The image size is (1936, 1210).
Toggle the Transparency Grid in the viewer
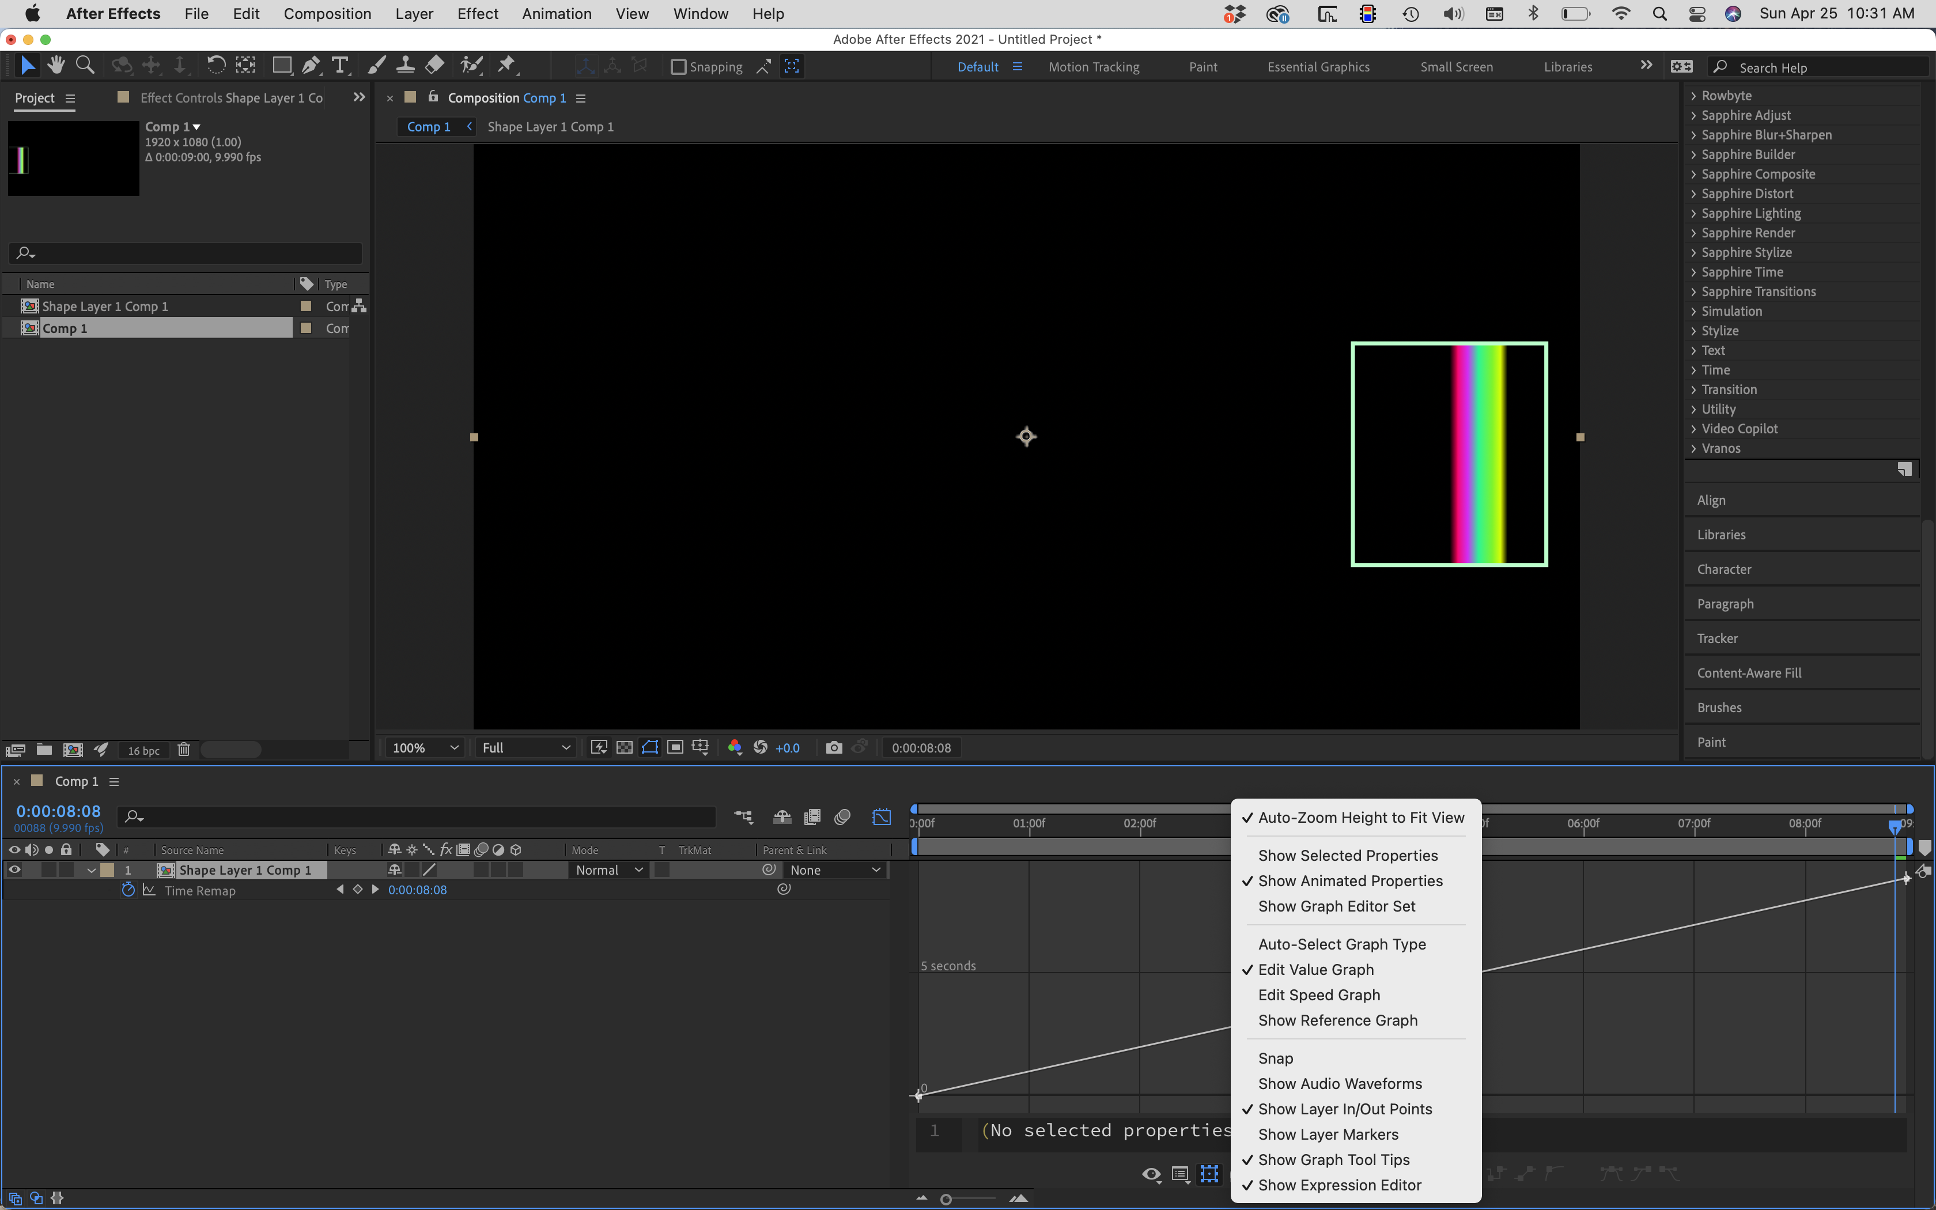pos(625,747)
